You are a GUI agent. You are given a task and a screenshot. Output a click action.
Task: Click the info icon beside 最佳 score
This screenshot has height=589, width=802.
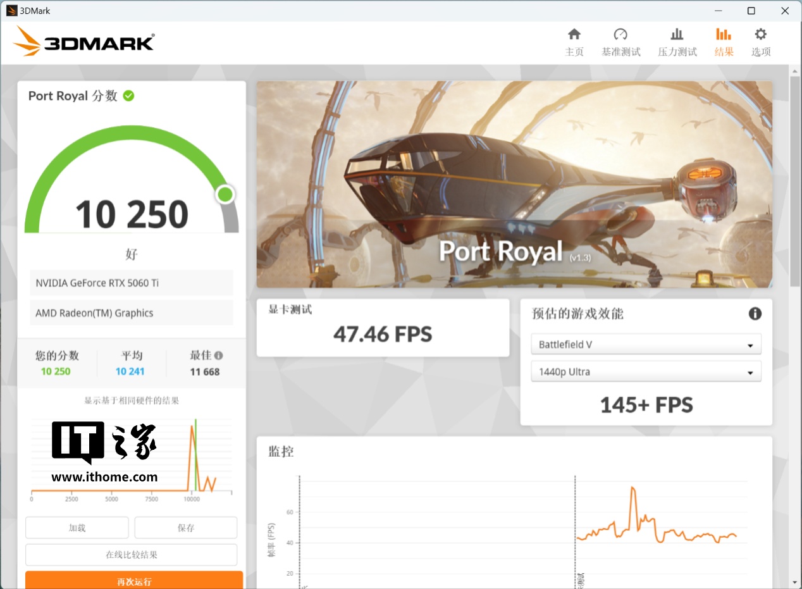(x=218, y=356)
